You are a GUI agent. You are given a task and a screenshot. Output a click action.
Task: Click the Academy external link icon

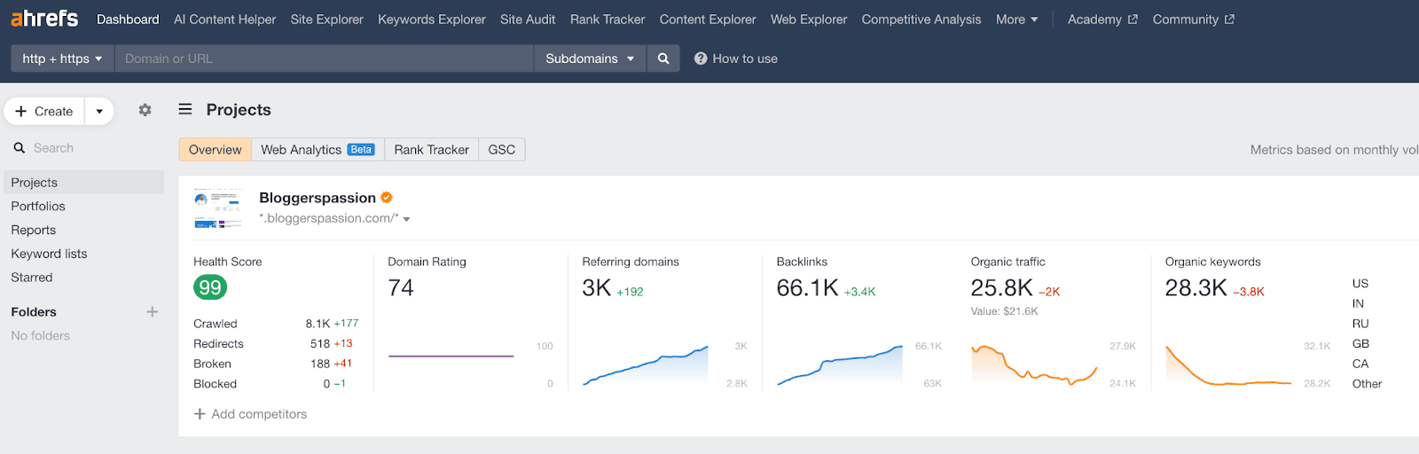click(x=1133, y=19)
